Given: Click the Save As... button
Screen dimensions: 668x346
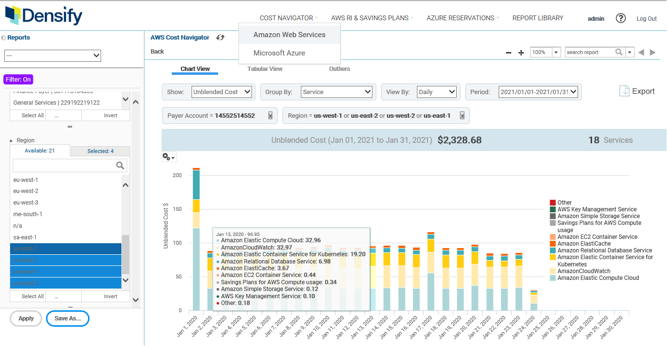Looking at the screenshot, I should click(68, 318).
